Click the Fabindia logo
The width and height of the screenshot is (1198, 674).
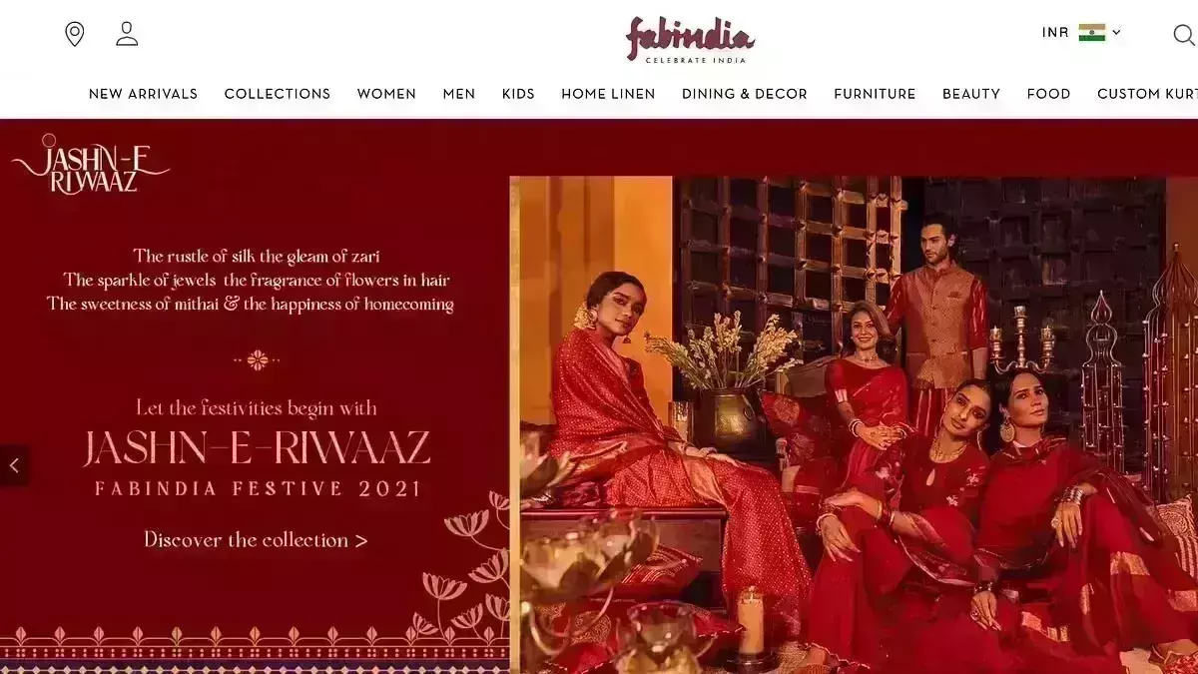pos(690,40)
